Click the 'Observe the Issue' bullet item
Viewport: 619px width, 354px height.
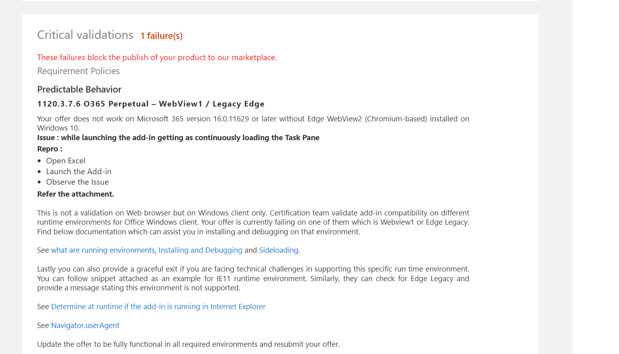pos(77,182)
